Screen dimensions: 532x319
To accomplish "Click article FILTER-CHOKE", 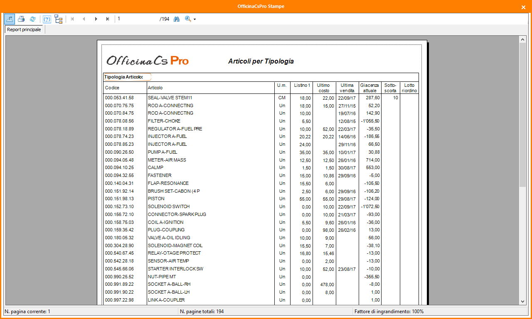I will pos(164,121).
